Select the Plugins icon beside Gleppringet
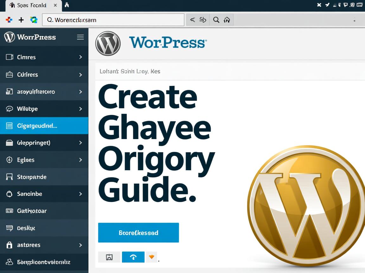 (9, 143)
